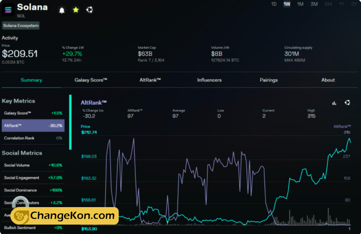Screen dimensions: 361x234
Task: Click the AltRank High value 315
Action: (x=311, y=116)
